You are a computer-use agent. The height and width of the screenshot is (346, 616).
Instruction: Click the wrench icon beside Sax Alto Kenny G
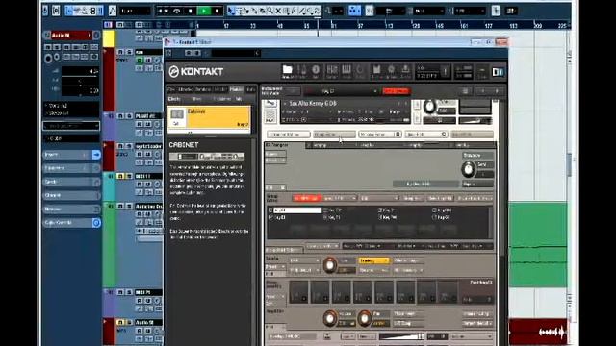click(x=270, y=103)
